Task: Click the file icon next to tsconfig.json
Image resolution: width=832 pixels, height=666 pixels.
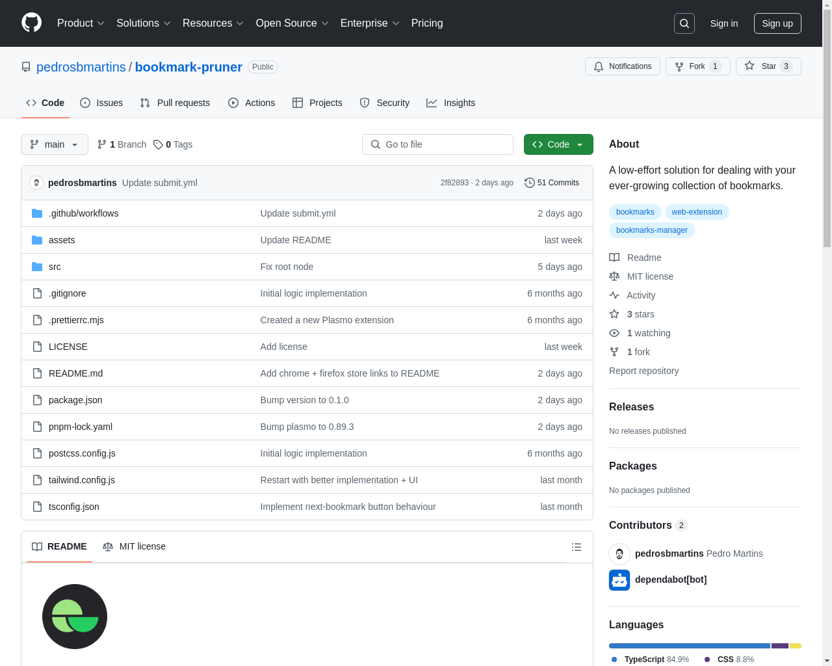Action: 37,507
